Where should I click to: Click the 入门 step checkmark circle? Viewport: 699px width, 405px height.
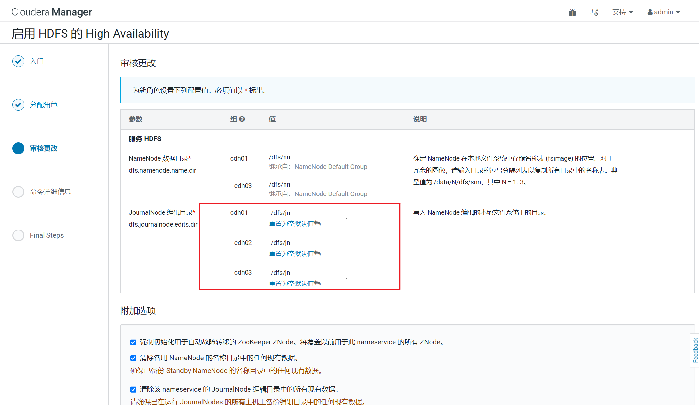(x=18, y=61)
